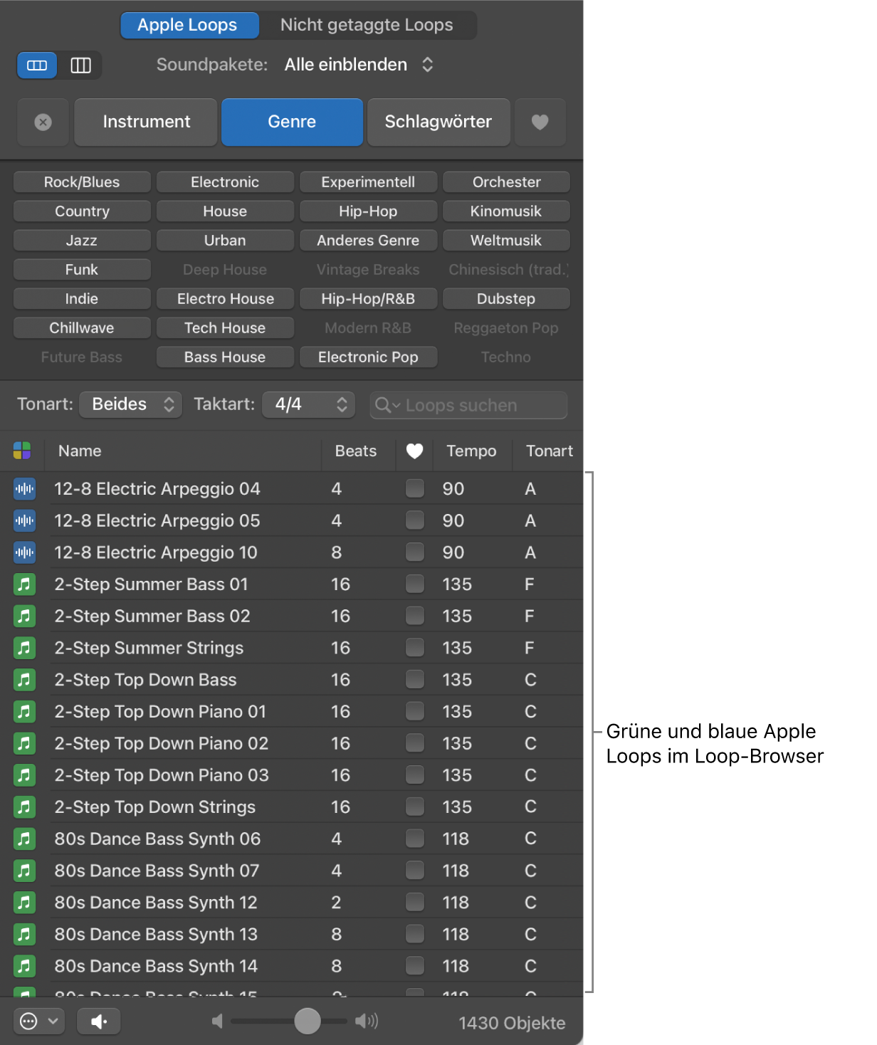Tick favorite checkbox for 2-Step Summer Strings
This screenshot has width=877, height=1045.
(x=415, y=647)
